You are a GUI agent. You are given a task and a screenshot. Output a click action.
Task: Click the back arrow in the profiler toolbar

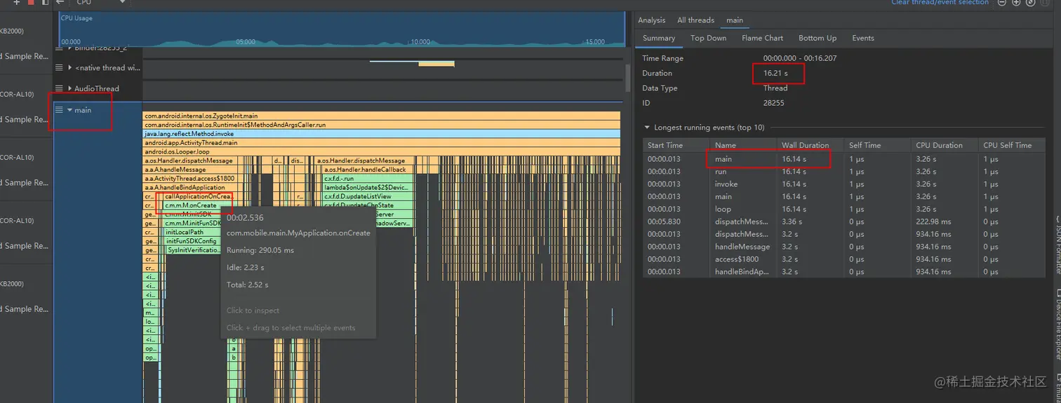tap(60, 3)
